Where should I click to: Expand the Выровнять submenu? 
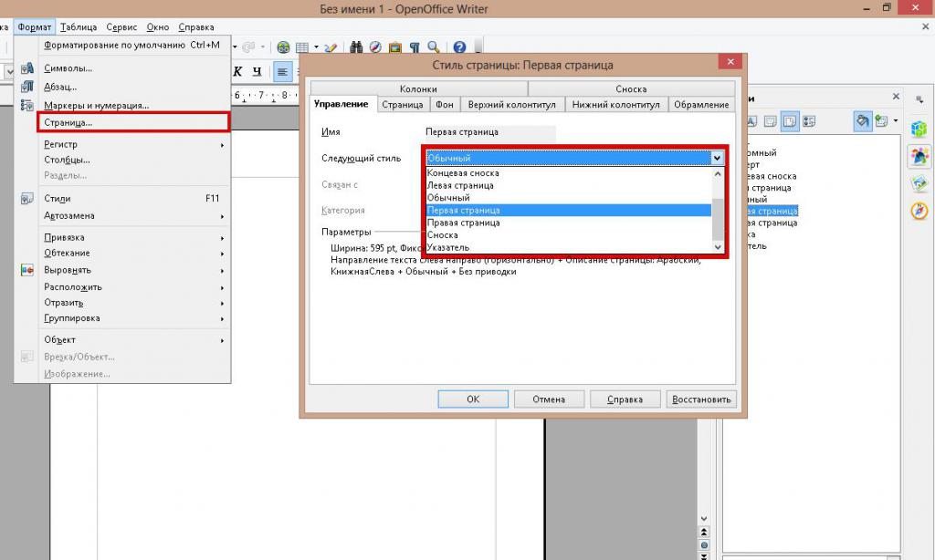[133, 270]
